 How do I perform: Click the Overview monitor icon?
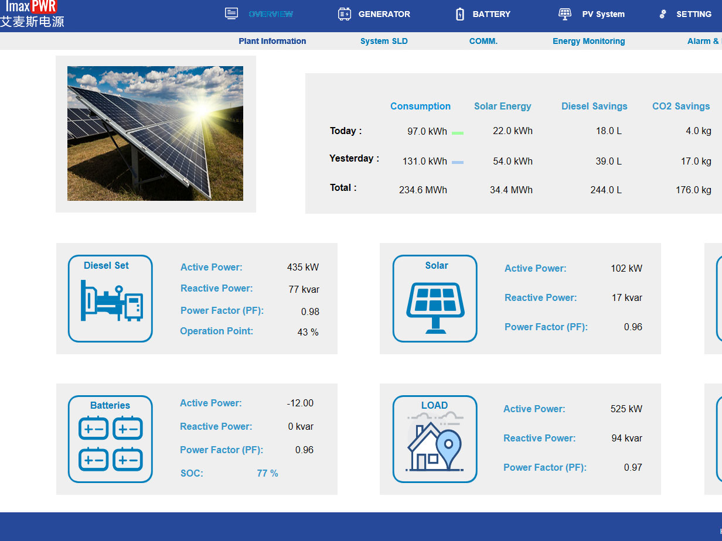(231, 14)
